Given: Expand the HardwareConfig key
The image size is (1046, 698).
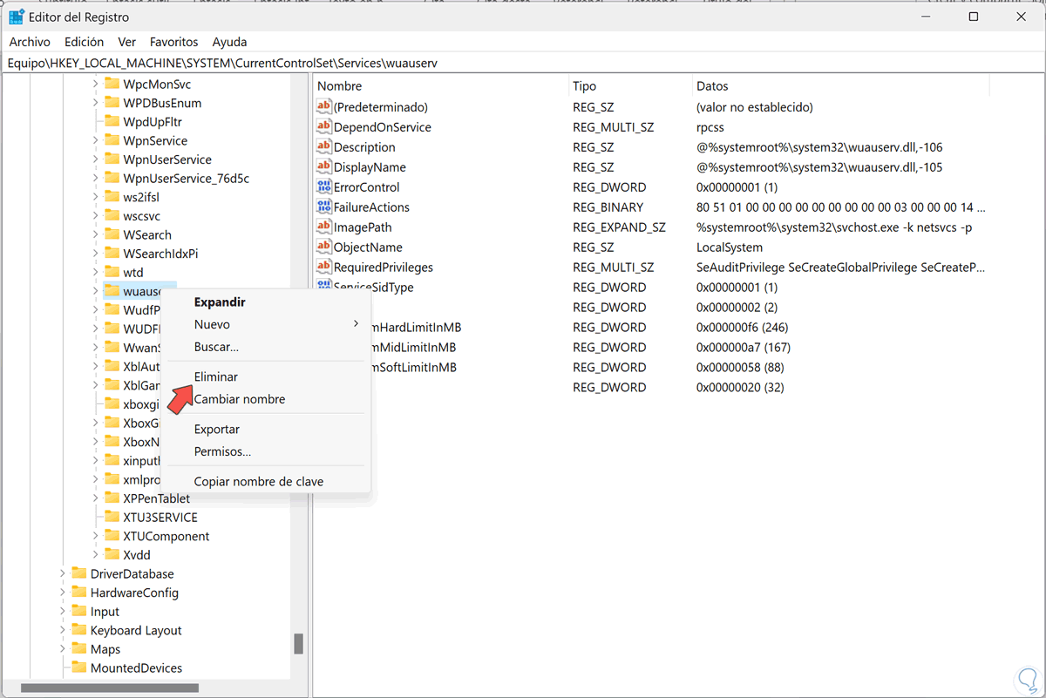Looking at the screenshot, I should pyautogui.click(x=63, y=593).
